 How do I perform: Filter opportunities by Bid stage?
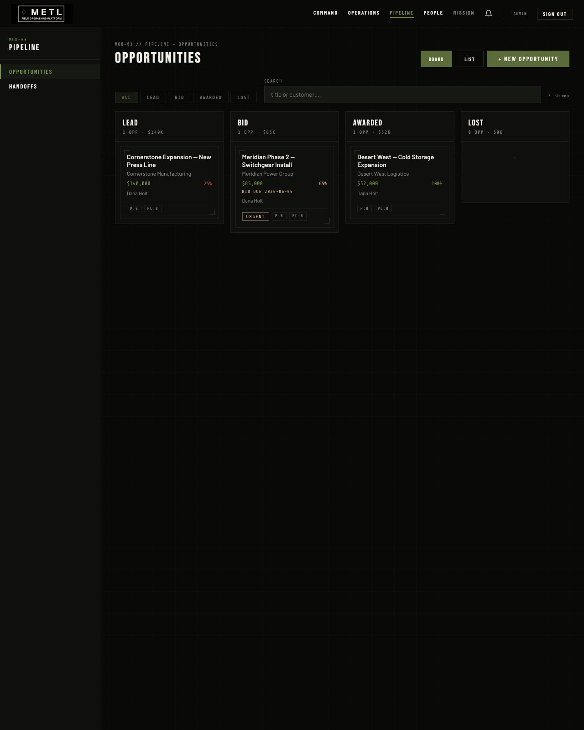[179, 97]
